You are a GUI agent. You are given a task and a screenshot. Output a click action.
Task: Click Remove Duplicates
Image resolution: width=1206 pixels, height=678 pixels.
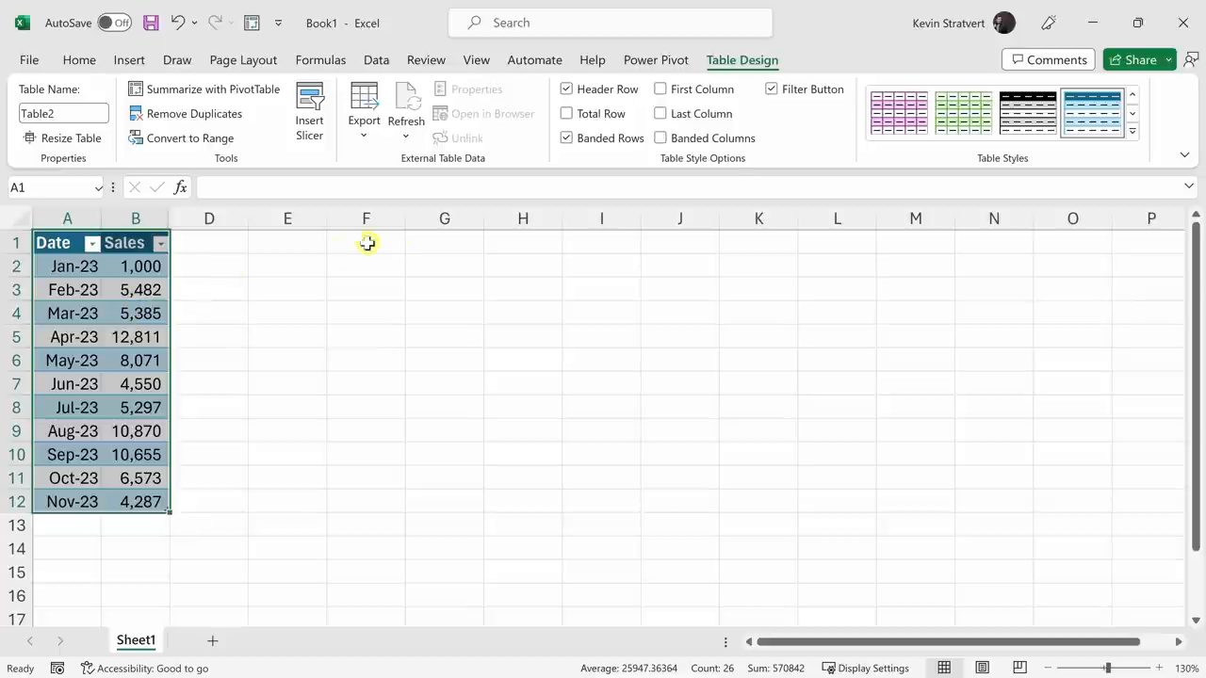coord(186,113)
